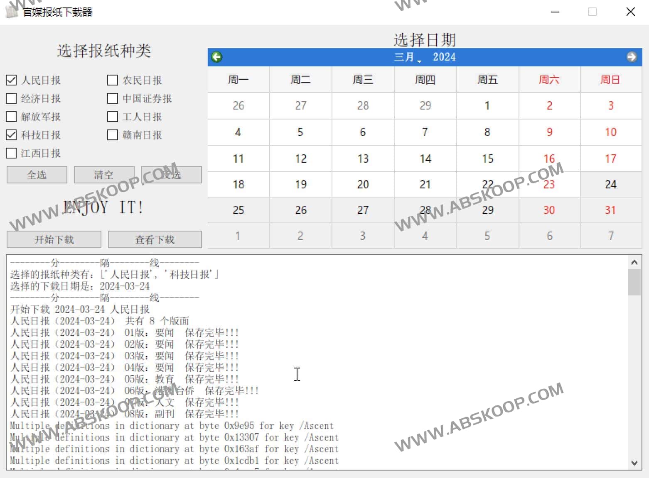The image size is (649, 478).
Task: Enable the 经济日报 checkbox
Action: click(x=11, y=98)
